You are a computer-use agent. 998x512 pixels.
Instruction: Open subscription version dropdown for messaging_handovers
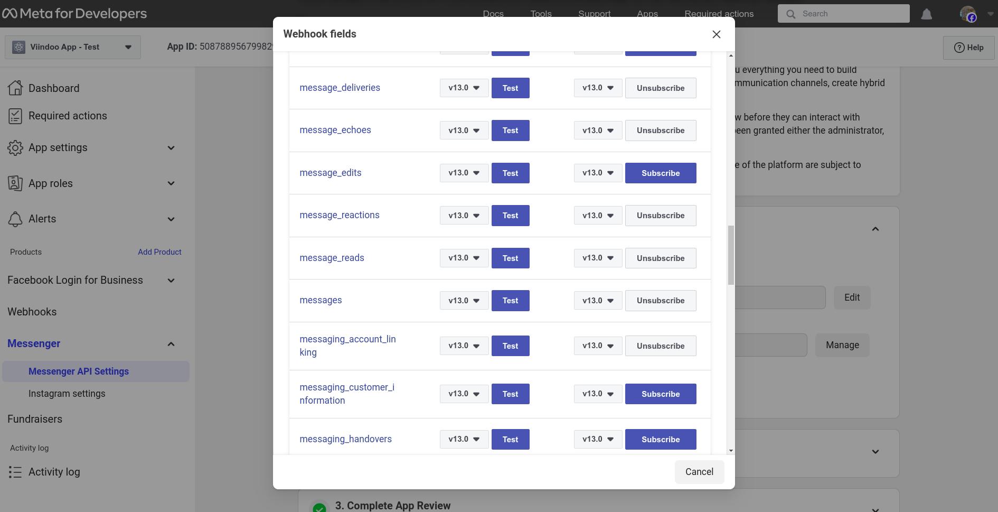598,439
